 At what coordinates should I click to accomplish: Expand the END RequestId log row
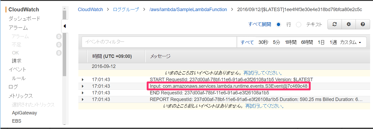83,93
